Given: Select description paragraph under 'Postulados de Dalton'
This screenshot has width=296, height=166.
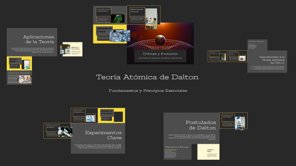Looking at the screenshot, I should [192, 137].
